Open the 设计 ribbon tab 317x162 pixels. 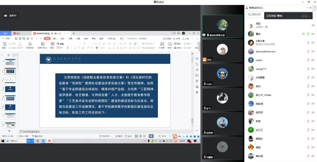63,38
